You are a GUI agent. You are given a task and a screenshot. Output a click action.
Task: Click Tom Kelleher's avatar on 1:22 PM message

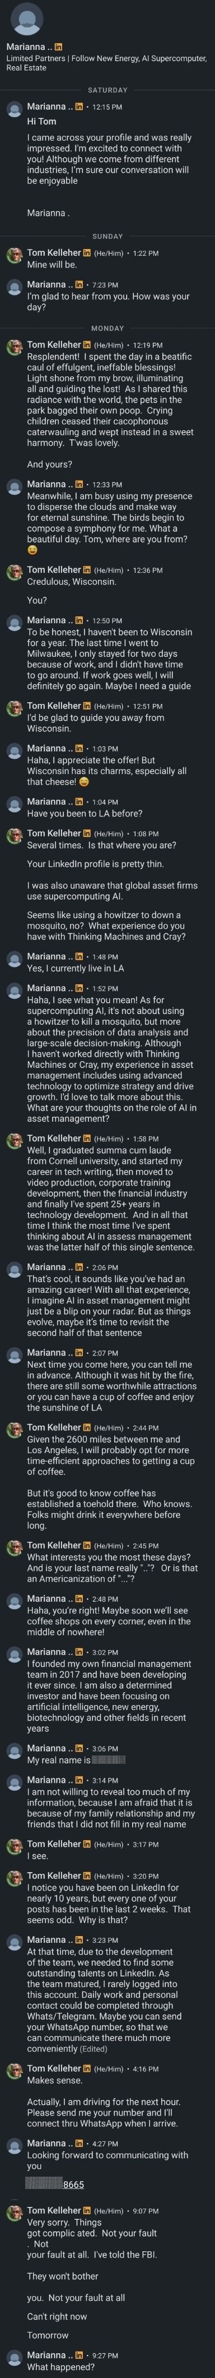tap(15, 256)
